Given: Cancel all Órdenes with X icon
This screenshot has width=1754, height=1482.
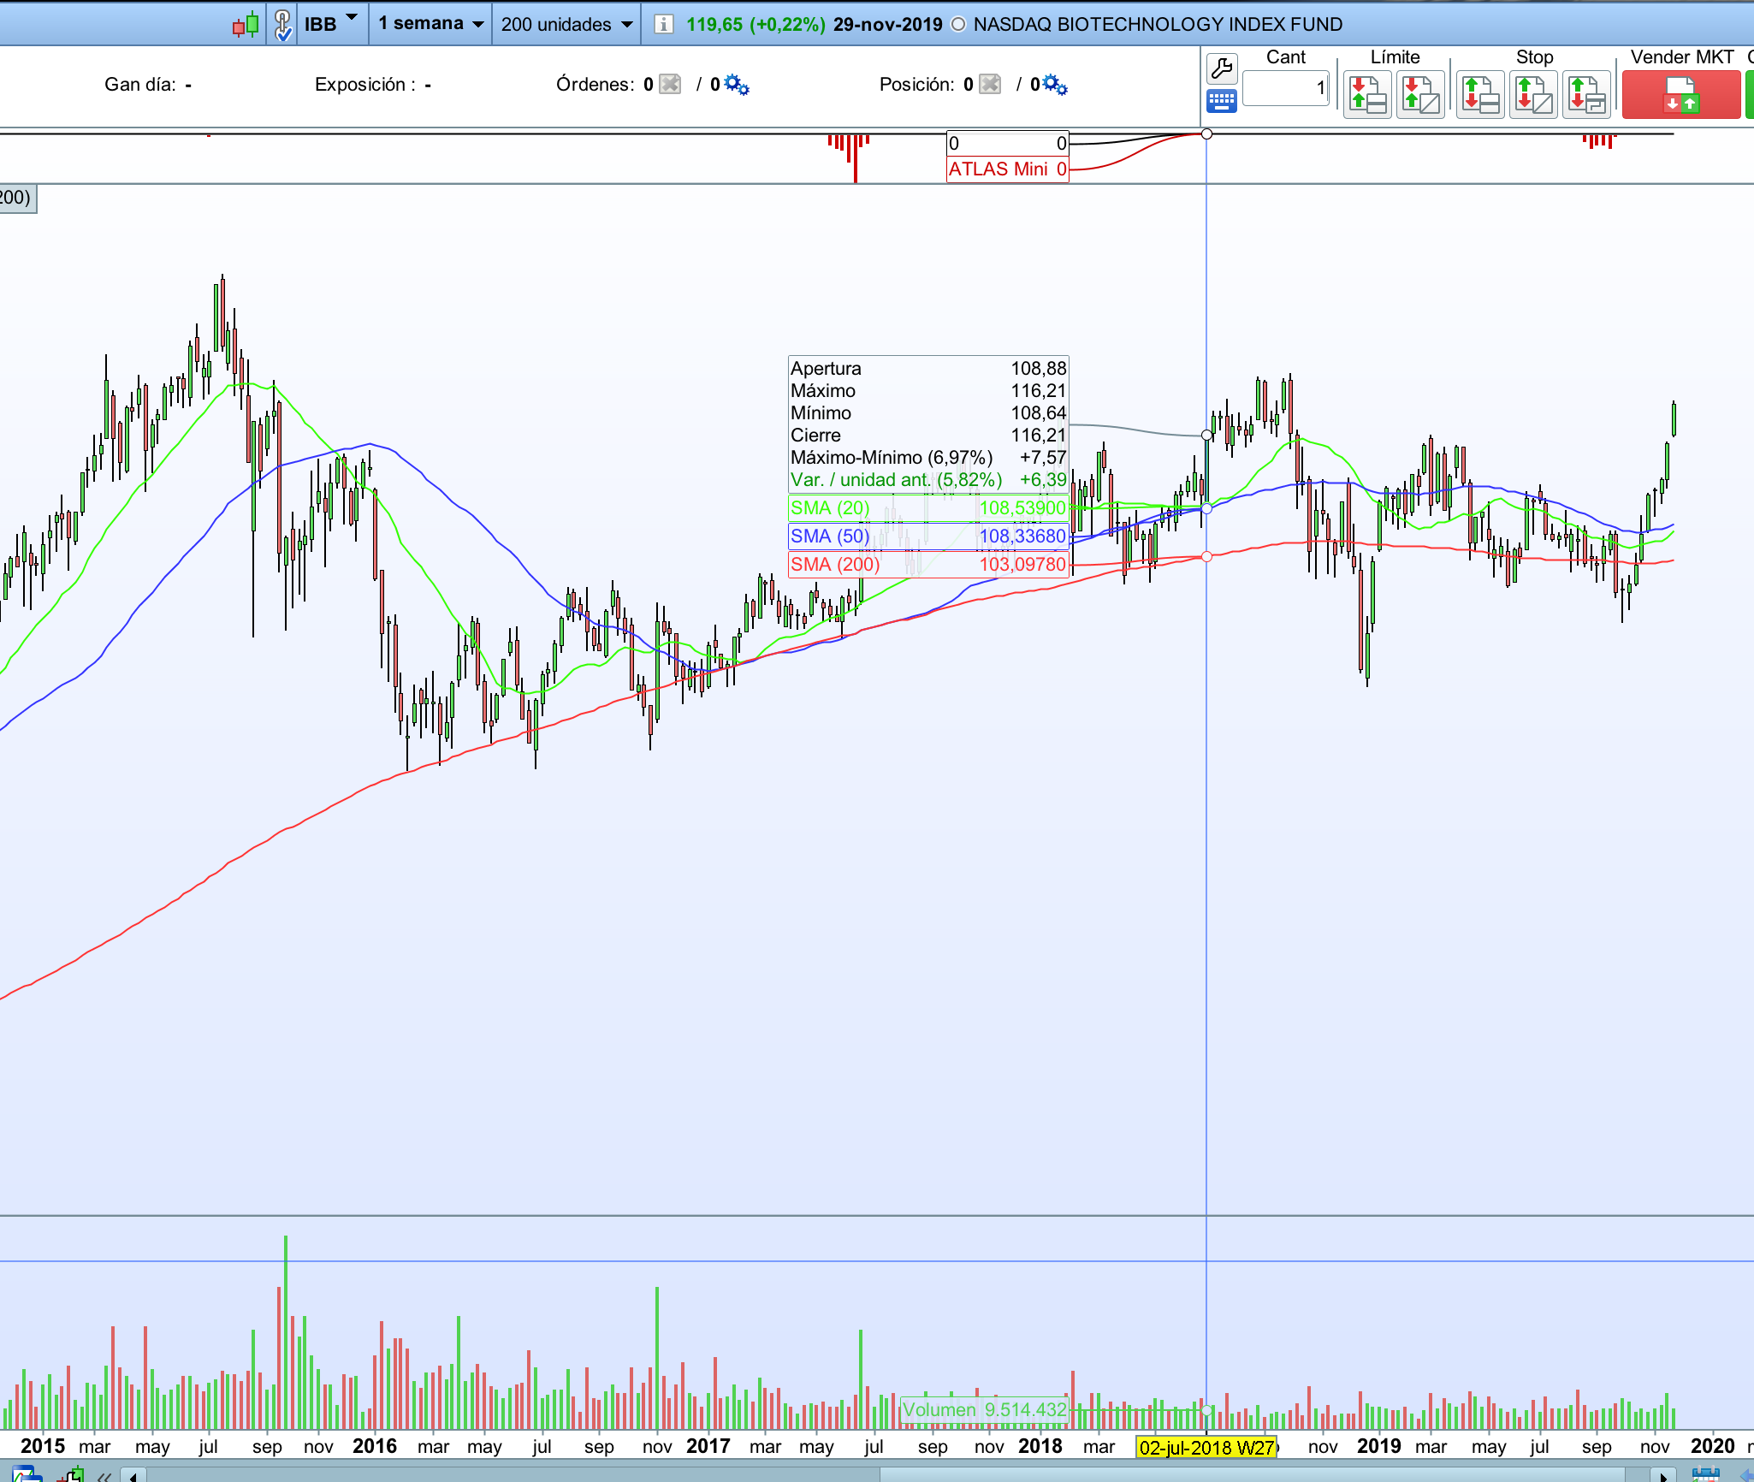Looking at the screenshot, I should [671, 84].
